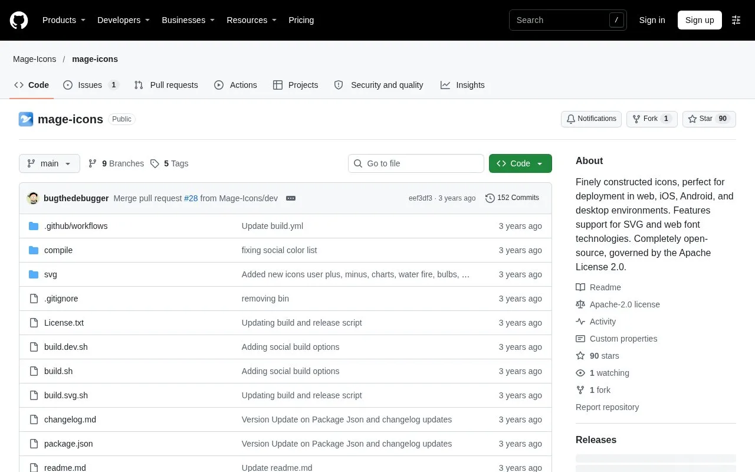Expand the Resources menu
The width and height of the screenshot is (755, 472).
(252, 20)
